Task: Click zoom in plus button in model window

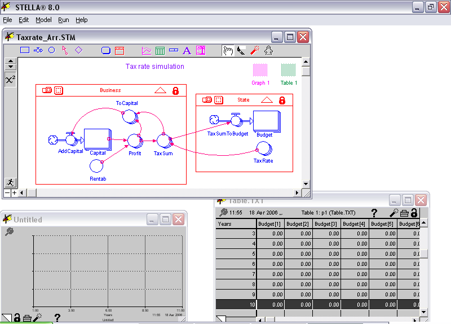Action: click(x=14, y=192)
